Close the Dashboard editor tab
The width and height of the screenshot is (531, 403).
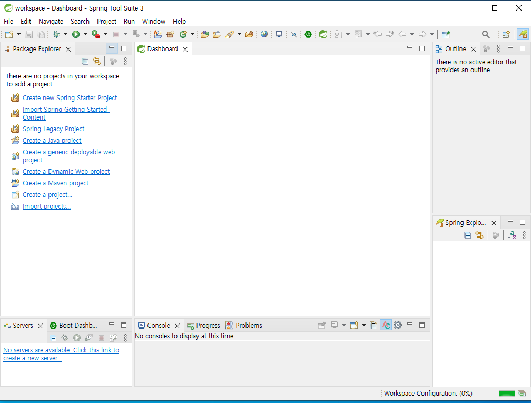pos(185,49)
